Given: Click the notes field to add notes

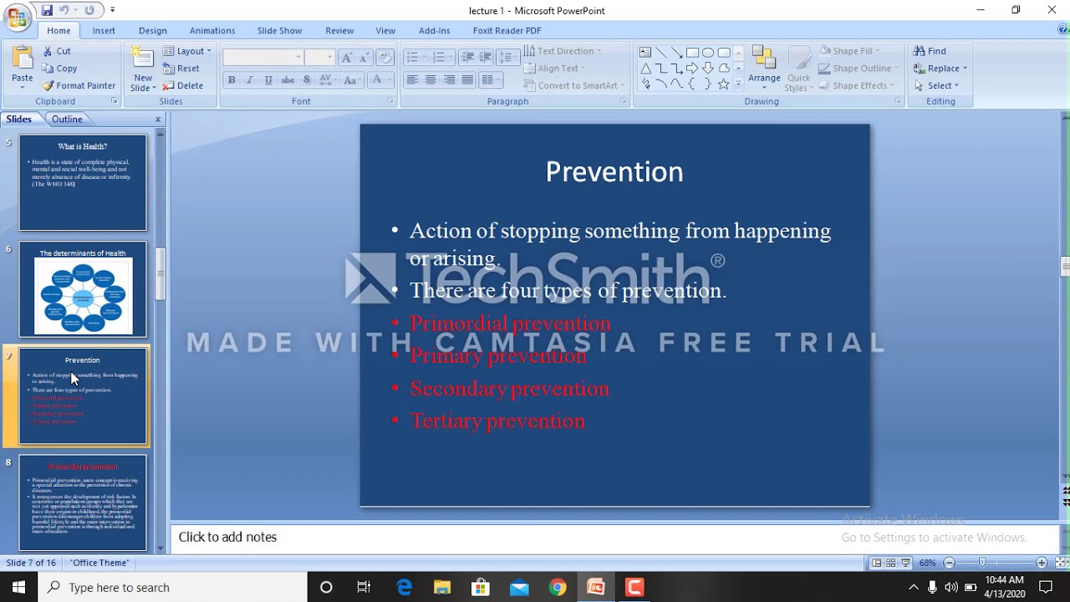Looking at the screenshot, I should (x=614, y=537).
